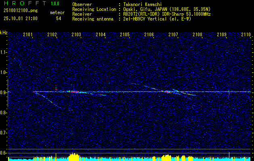Click the kHz axis unit label
Viewport: 254px width, 161px height.
(x=4, y=33)
